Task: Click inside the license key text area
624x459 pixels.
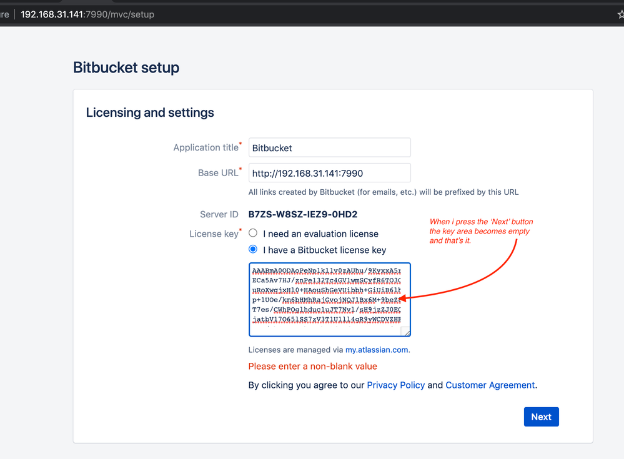Action: click(330, 300)
